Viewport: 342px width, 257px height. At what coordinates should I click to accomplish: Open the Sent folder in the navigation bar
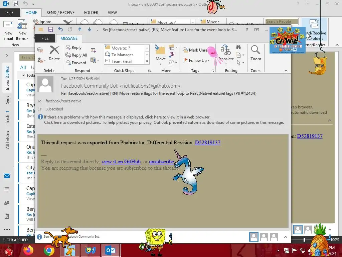[7, 100]
